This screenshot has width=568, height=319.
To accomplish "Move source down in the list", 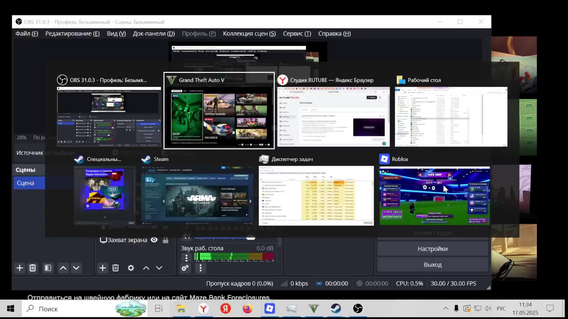I will click(x=159, y=268).
